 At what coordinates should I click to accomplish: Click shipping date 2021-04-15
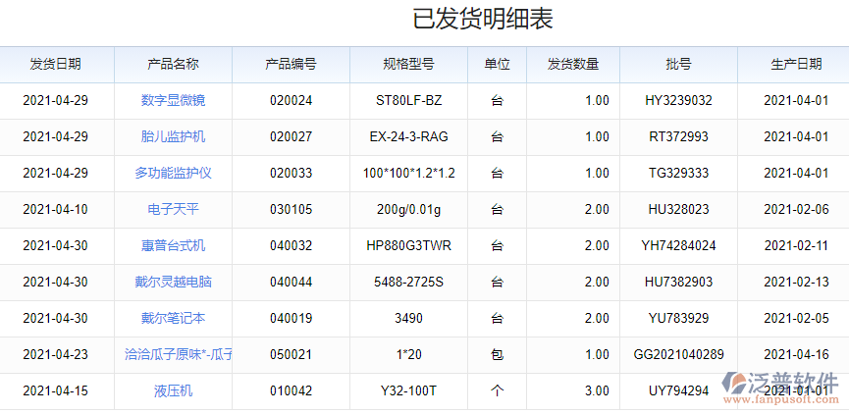pos(55,390)
